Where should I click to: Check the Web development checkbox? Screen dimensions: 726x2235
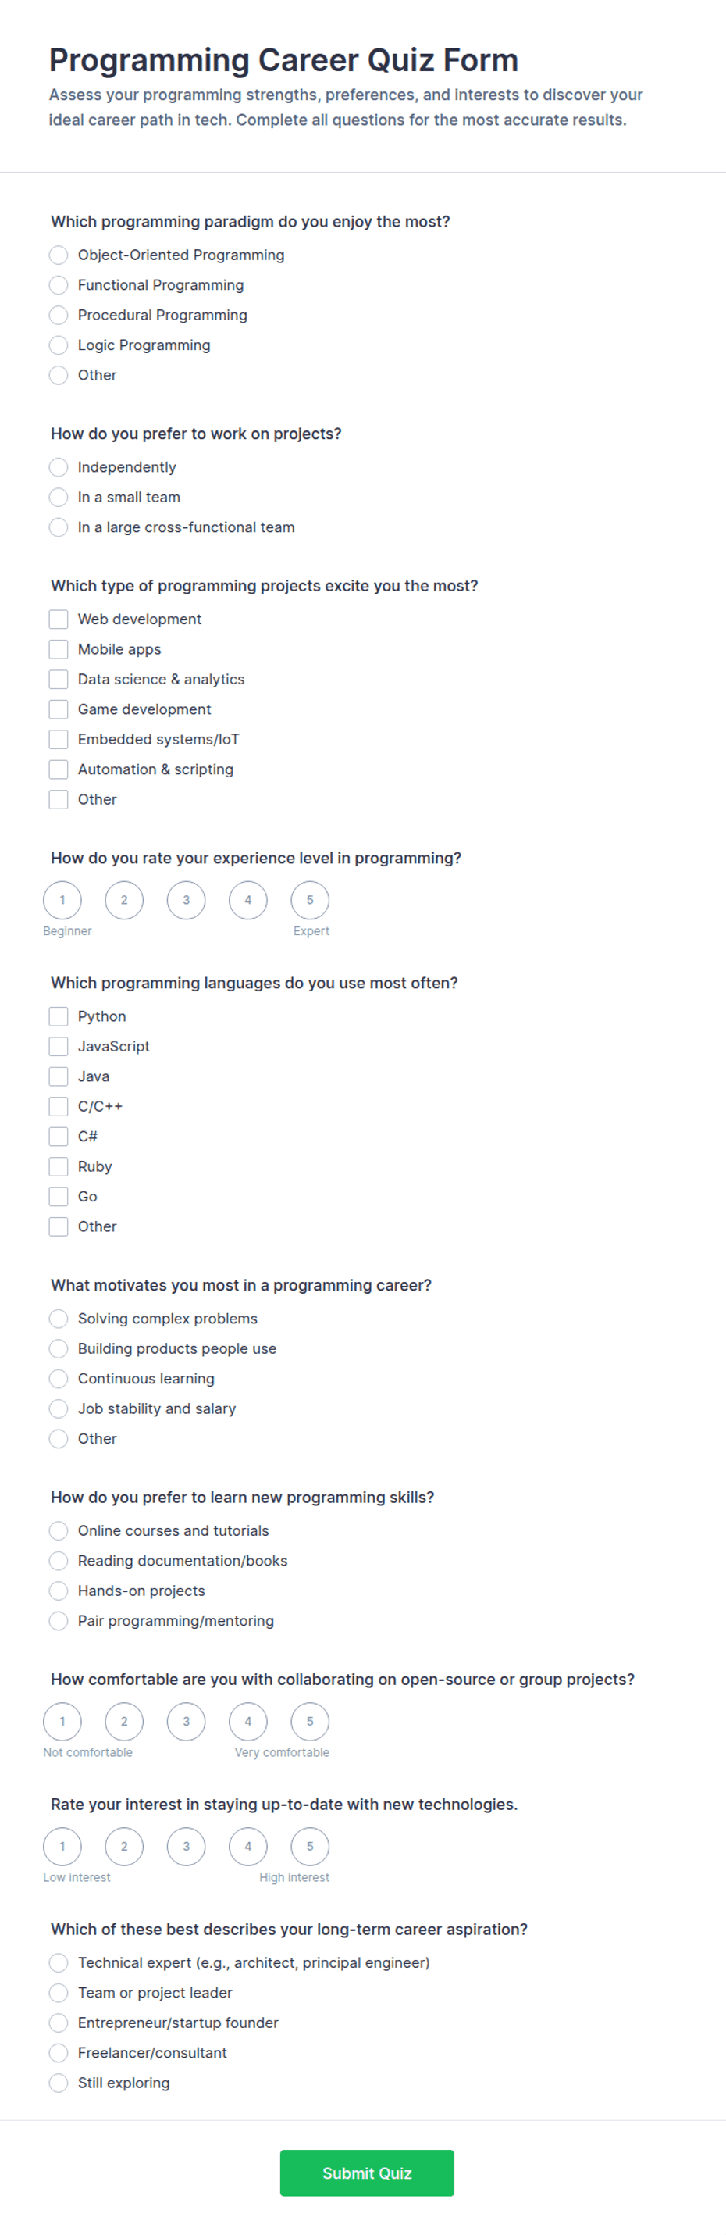[x=58, y=619]
